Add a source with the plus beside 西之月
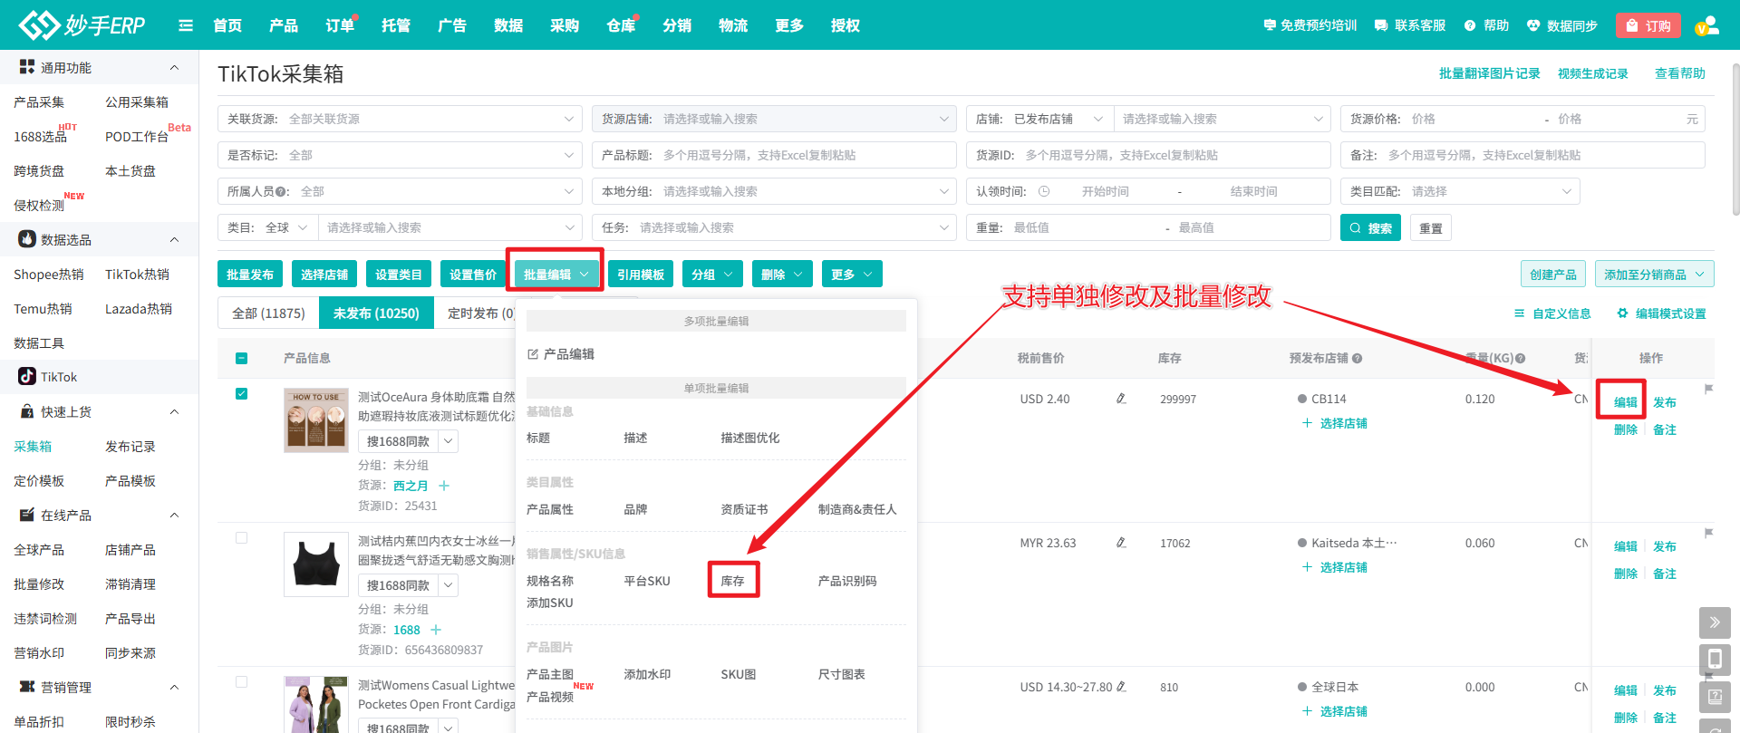 (x=444, y=486)
